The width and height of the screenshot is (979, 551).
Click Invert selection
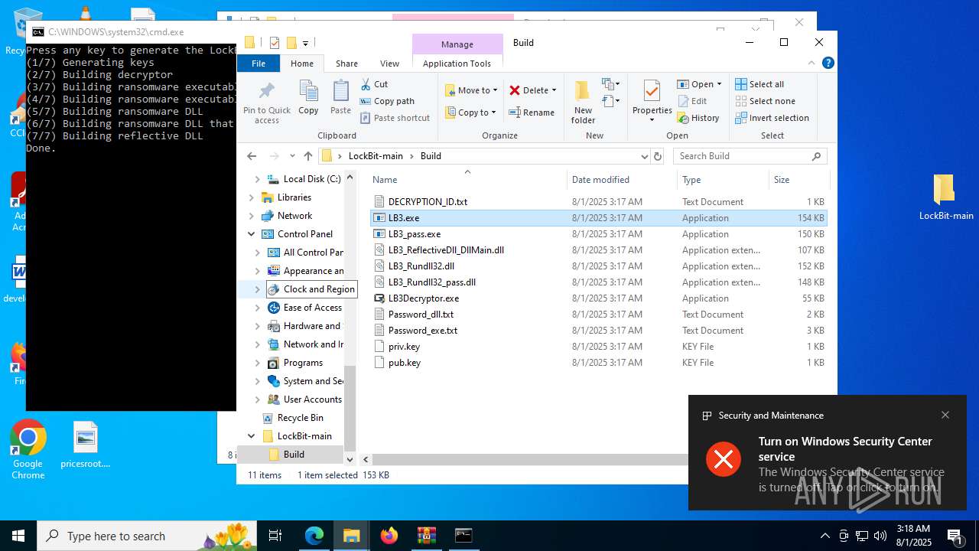pyautogui.click(x=772, y=118)
